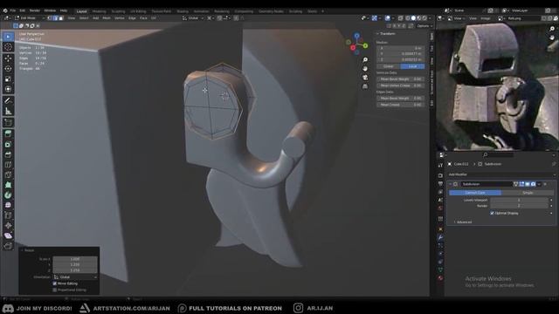Toggle Mirror Editing checkbox

[54, 283]
